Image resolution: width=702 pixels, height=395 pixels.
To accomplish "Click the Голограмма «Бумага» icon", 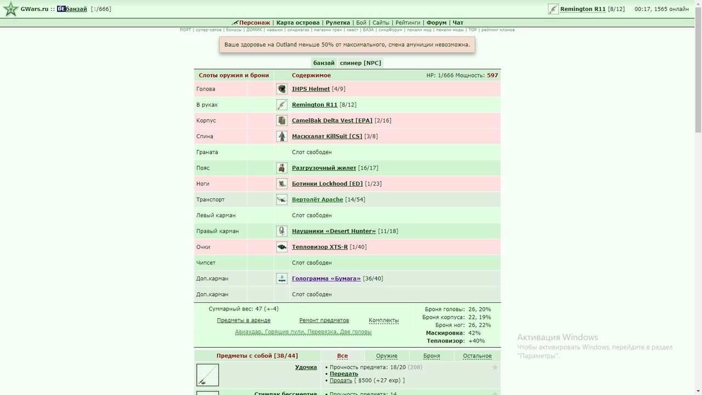I will (x=282, y=279).
